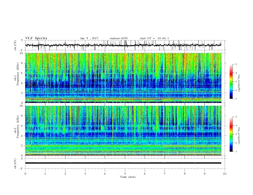Screen dimensions: 253x195
Task: Click the 'start UT = 10:40:1' label
Action: click(x=154, y=38)
